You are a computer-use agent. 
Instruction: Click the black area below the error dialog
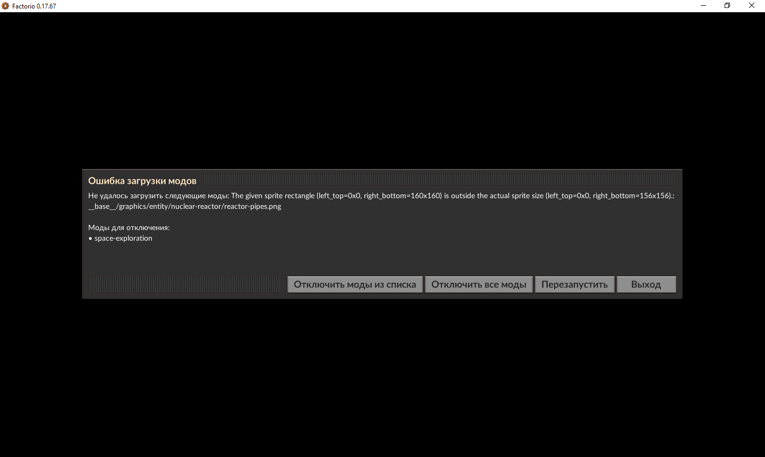point(382,377)
